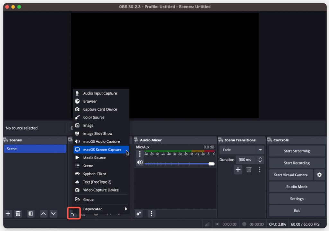This screenshot has height=231, width=329.
Task: Open scene filters icon in Scenes panel
Action: click(x=31, y=214)
